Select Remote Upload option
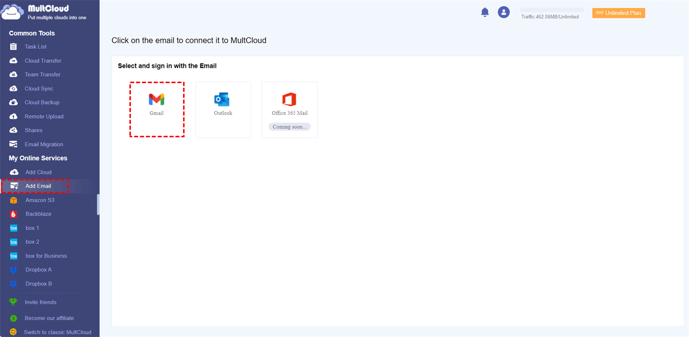This screenshot has height=337, width=689. (44, 117)
